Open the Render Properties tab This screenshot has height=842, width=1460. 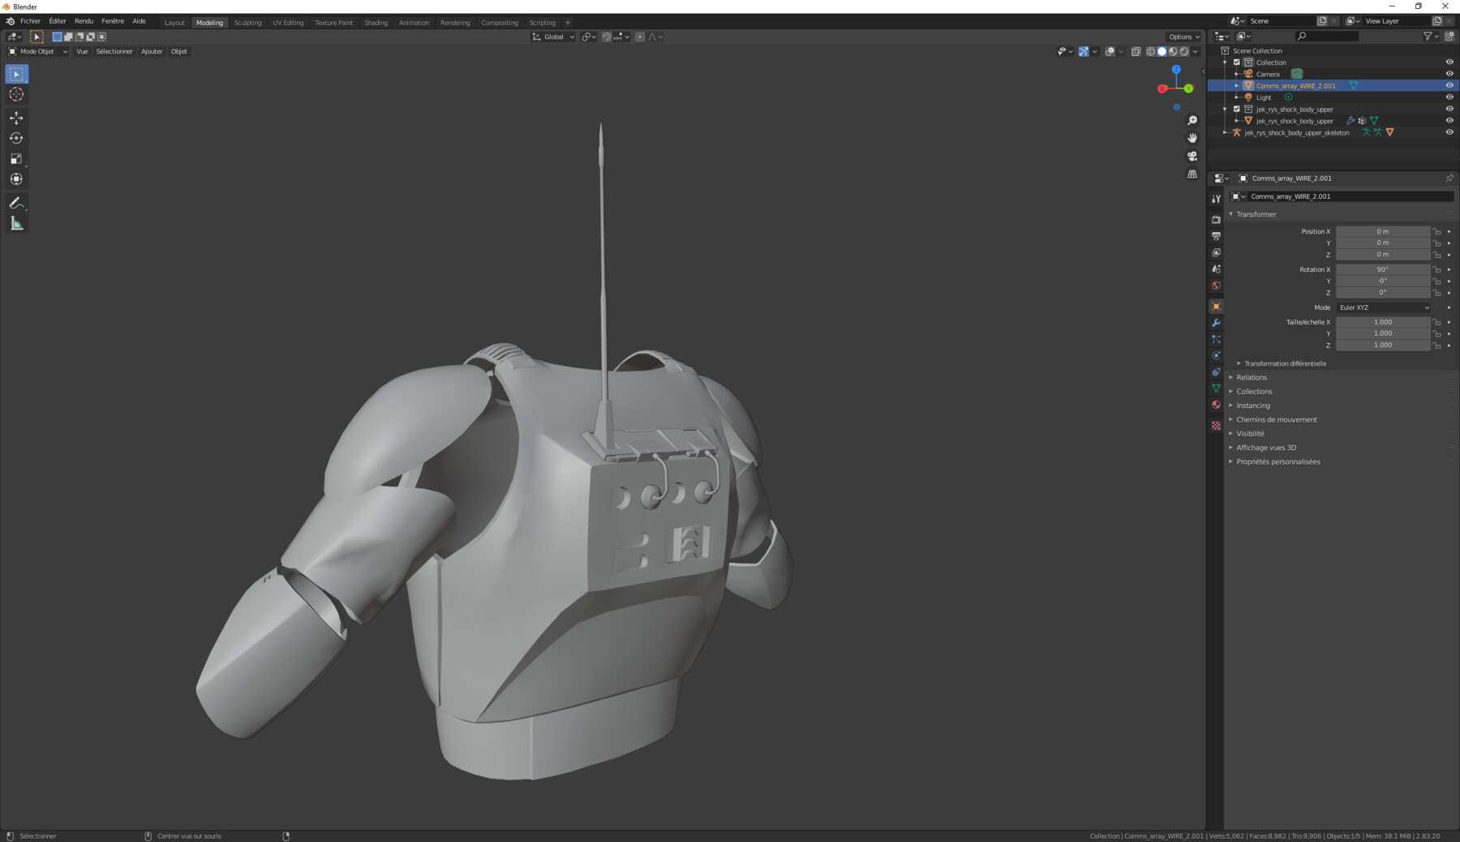(1216, 219)
